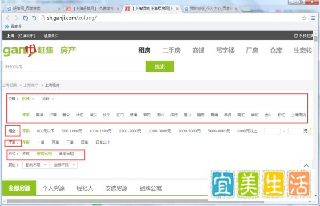Open the 赶集首页 link
The width and height of the screenshot is (320, 206).
[x=51, y=36]
